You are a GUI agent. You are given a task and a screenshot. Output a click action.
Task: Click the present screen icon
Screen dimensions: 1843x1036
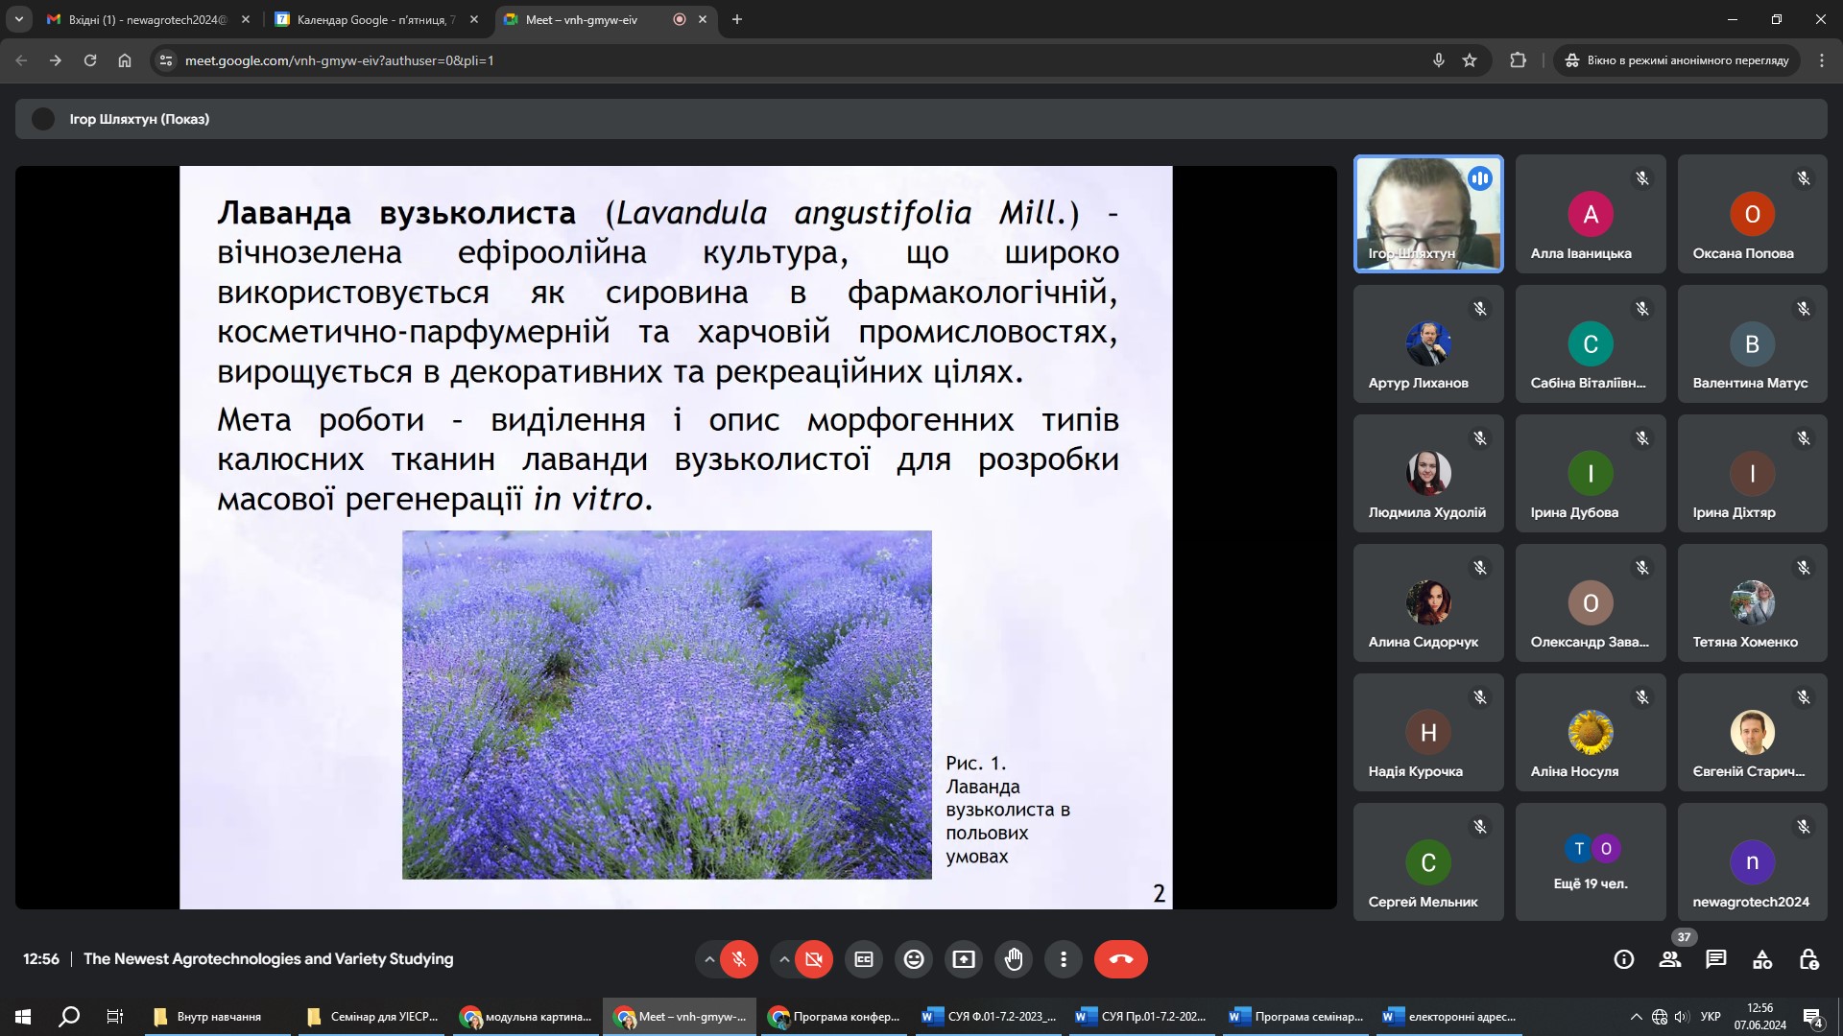(x=964, y=959)
